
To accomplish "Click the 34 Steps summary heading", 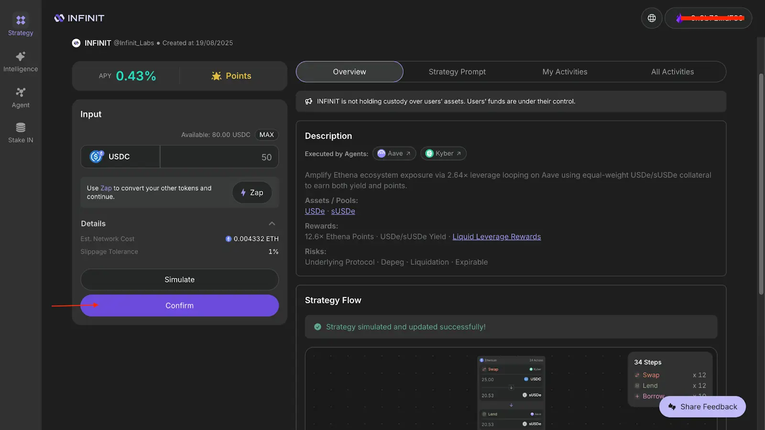I will [x=648, y=362].
